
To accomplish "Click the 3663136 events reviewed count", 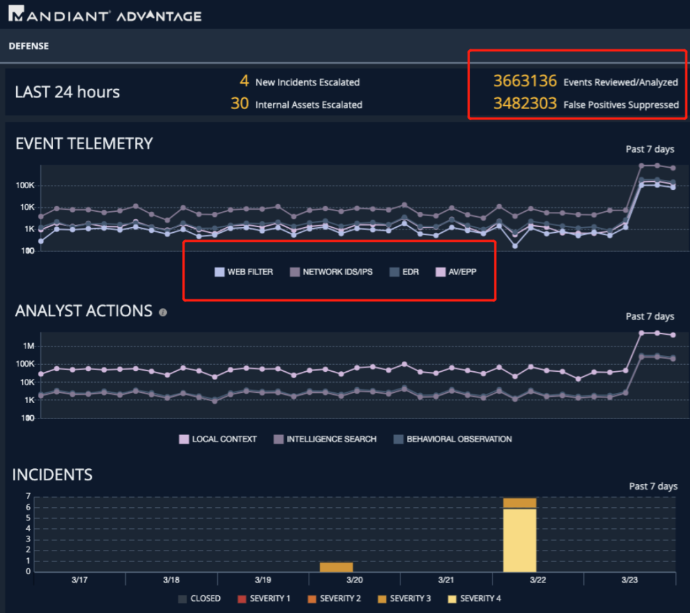I will 525,81.
